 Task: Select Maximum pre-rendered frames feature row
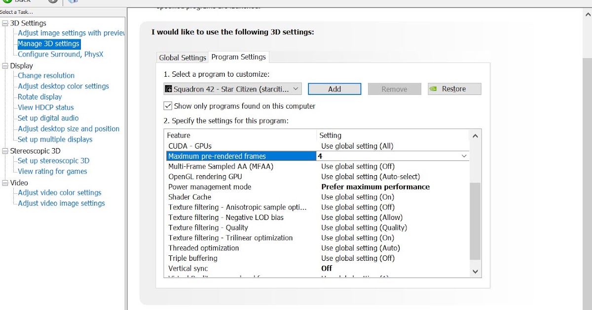240,156
